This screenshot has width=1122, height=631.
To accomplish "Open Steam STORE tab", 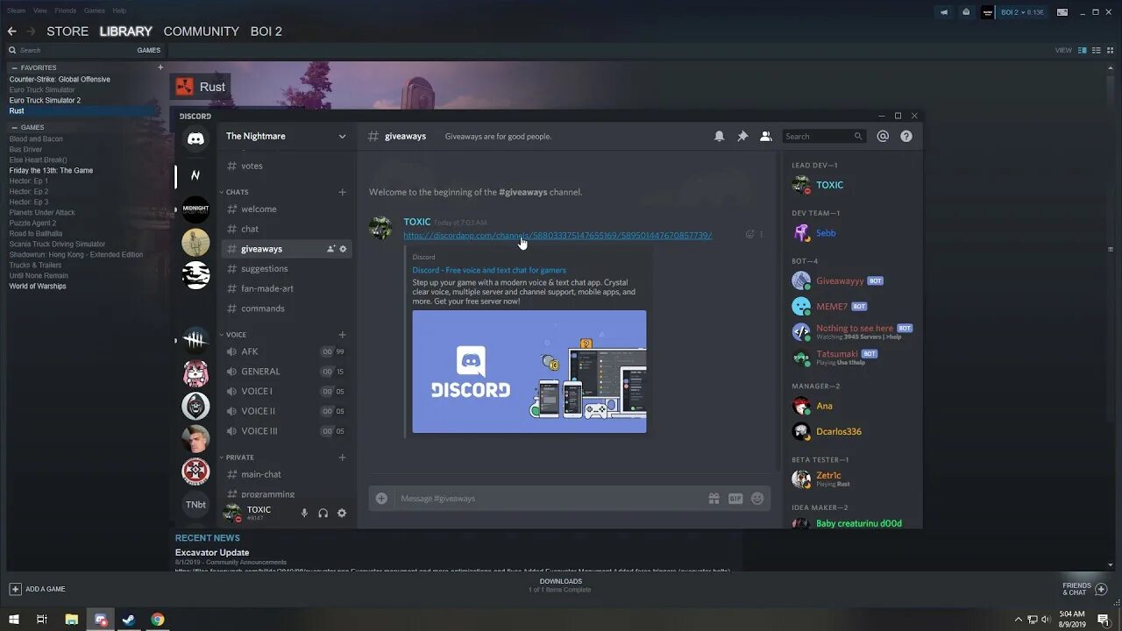I will coord(67,31).
